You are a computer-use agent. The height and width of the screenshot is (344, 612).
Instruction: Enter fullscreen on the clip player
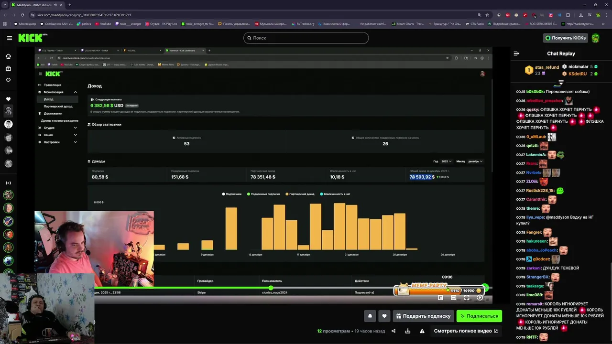[467, 298]
